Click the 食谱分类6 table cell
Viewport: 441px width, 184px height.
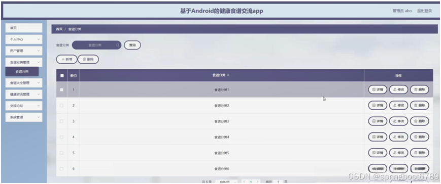point(222,169)
